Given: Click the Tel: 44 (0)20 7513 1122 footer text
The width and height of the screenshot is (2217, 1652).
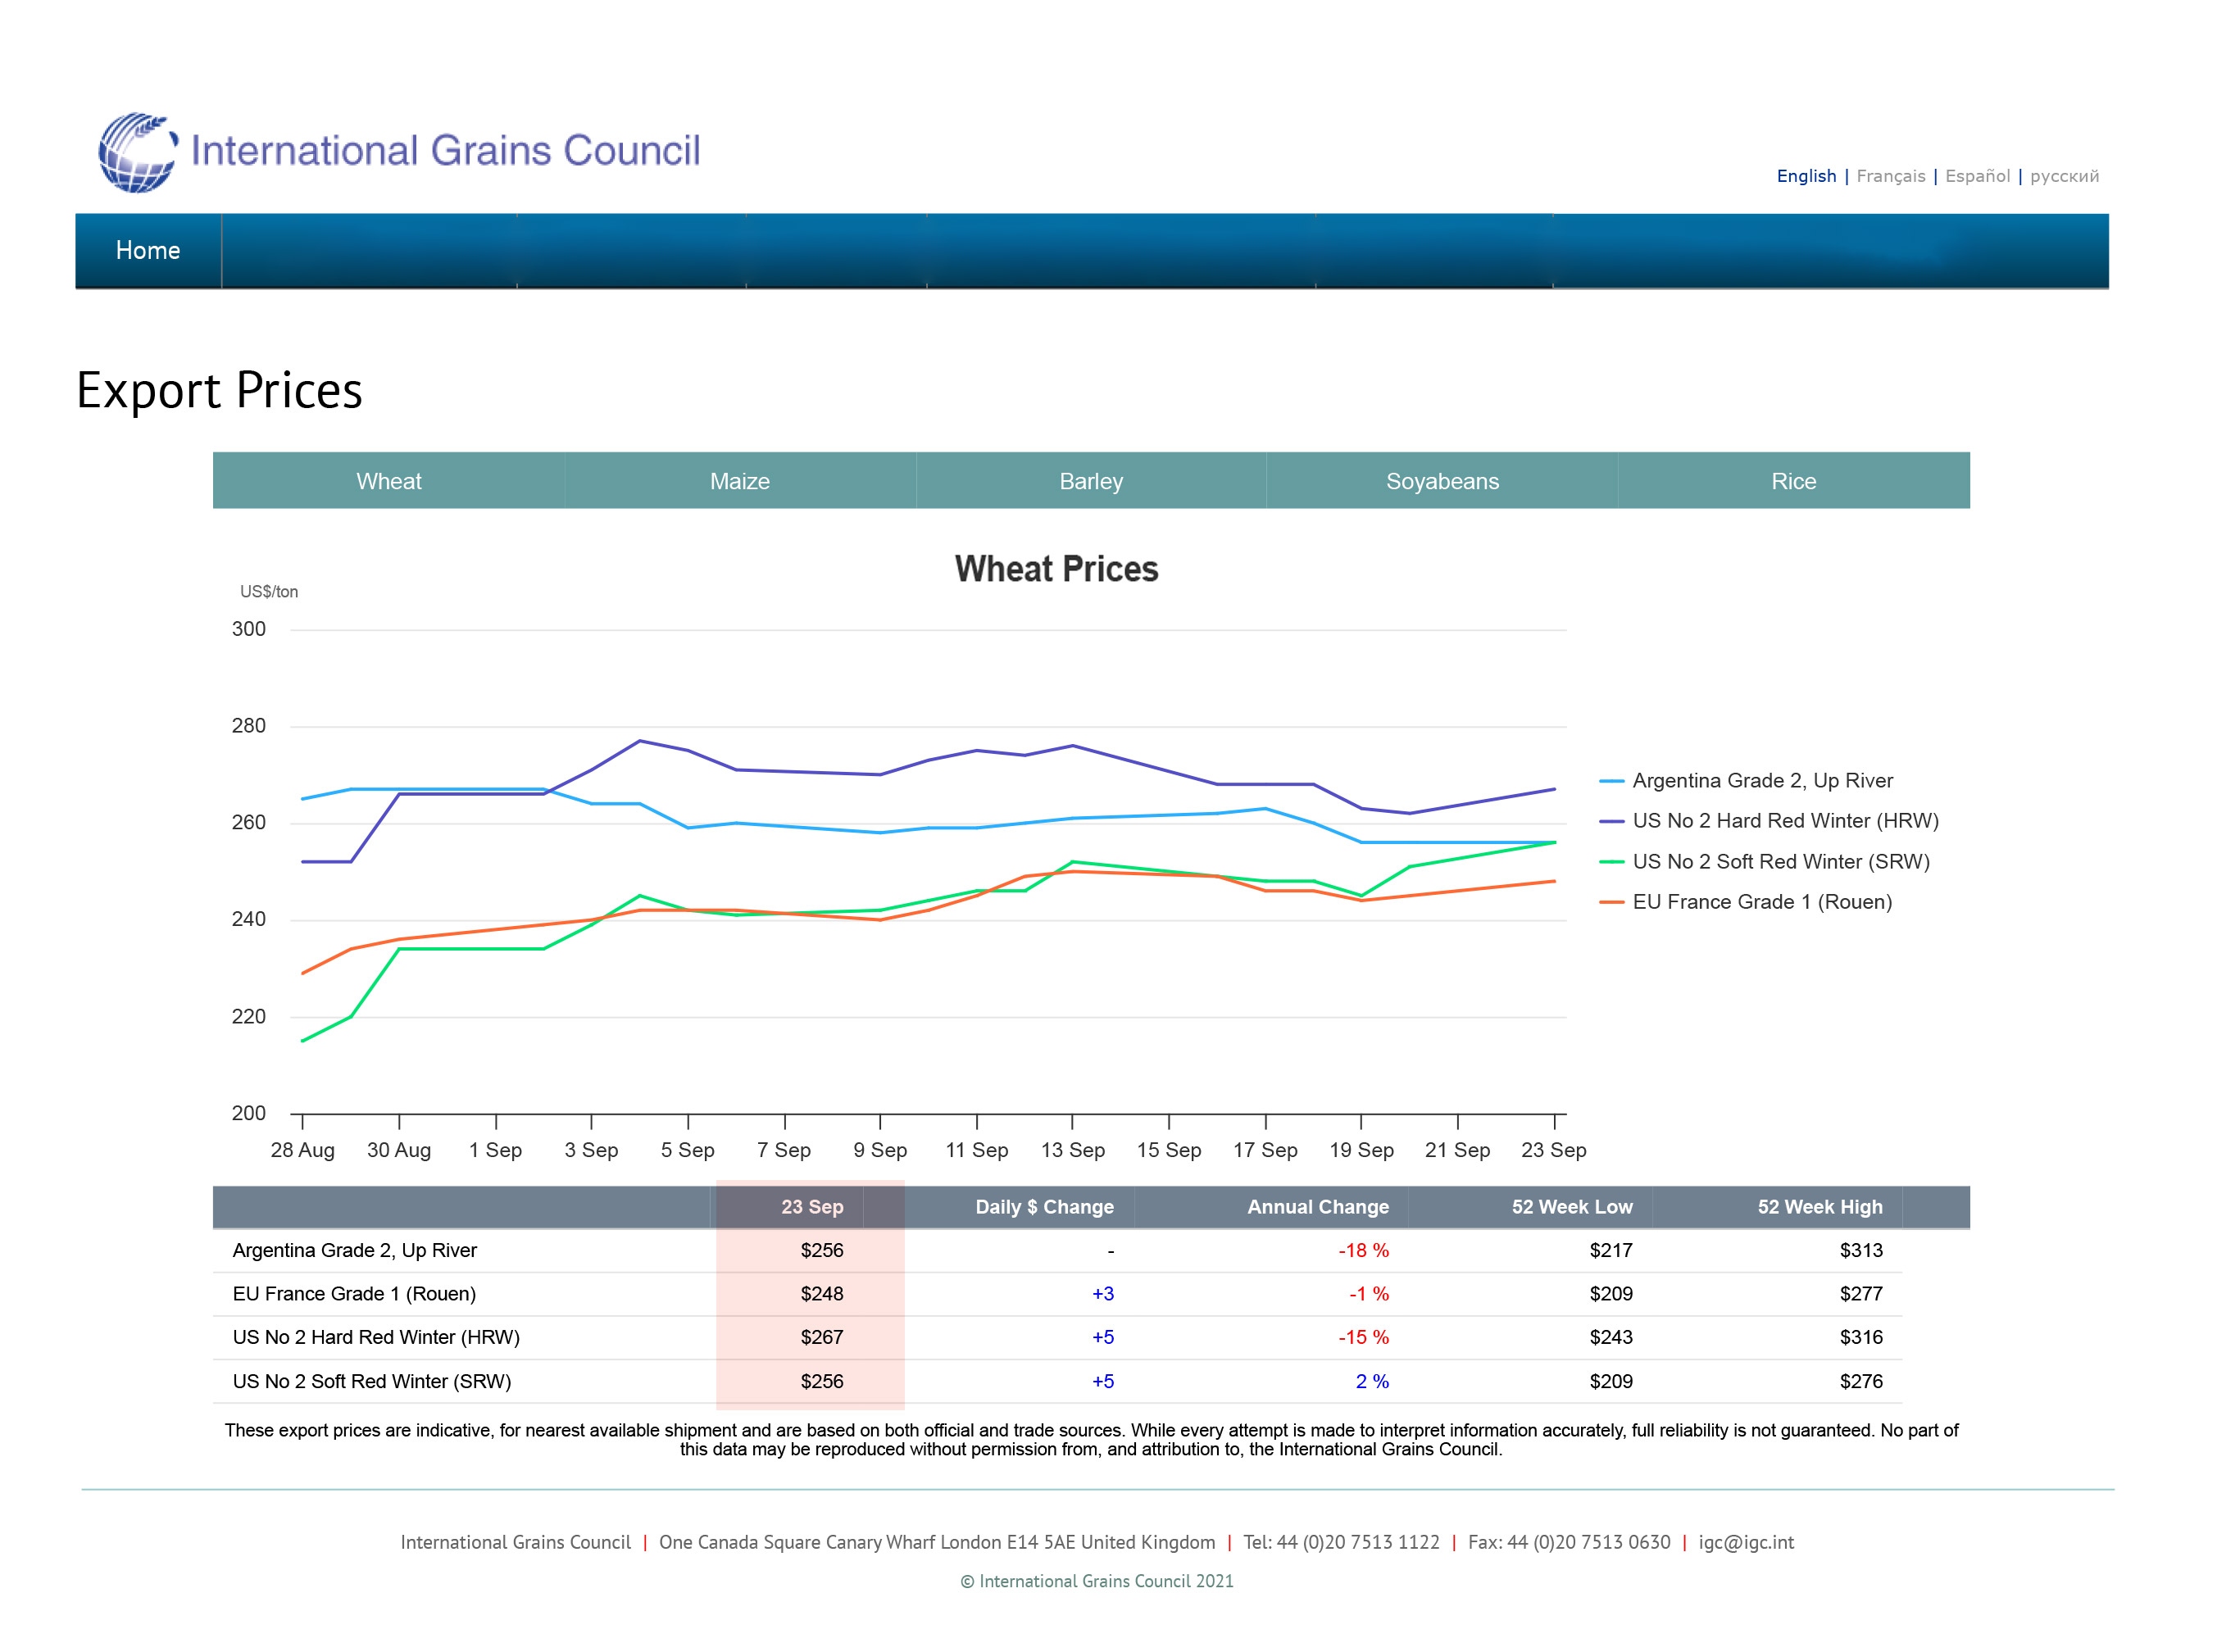Looking at the screenshot, I should coord(1341,1542).
